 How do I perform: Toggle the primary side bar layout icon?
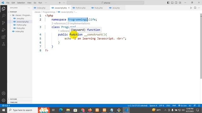pyautogui.click(x=168, y=3)
